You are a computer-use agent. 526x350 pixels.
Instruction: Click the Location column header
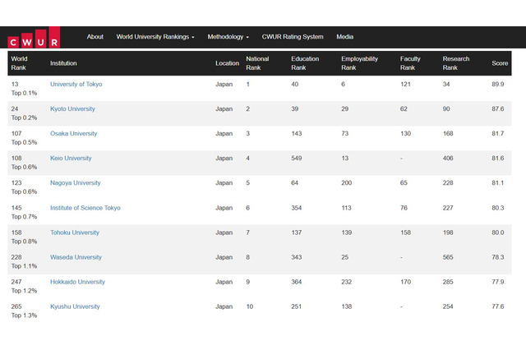tap(227, 63)
